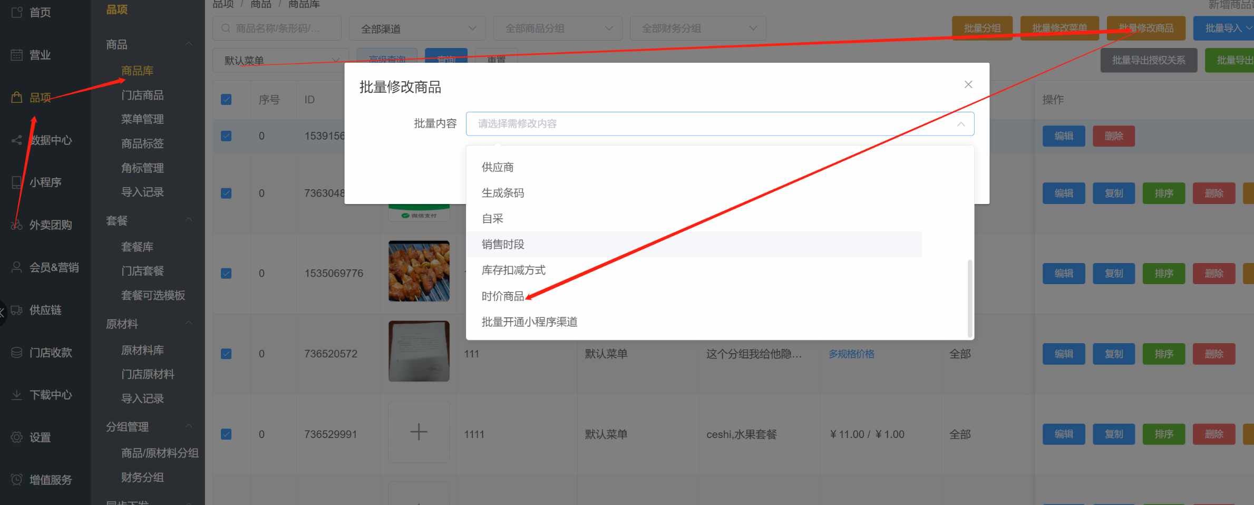Uncheck the checkbox in row 1535069776
Viewport: 1254px width, 505px height.
tap(226, 273)
